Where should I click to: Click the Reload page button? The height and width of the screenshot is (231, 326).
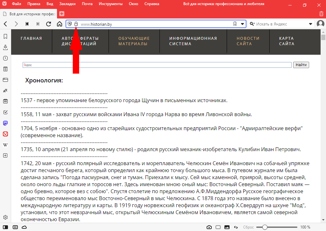[49, 24]
